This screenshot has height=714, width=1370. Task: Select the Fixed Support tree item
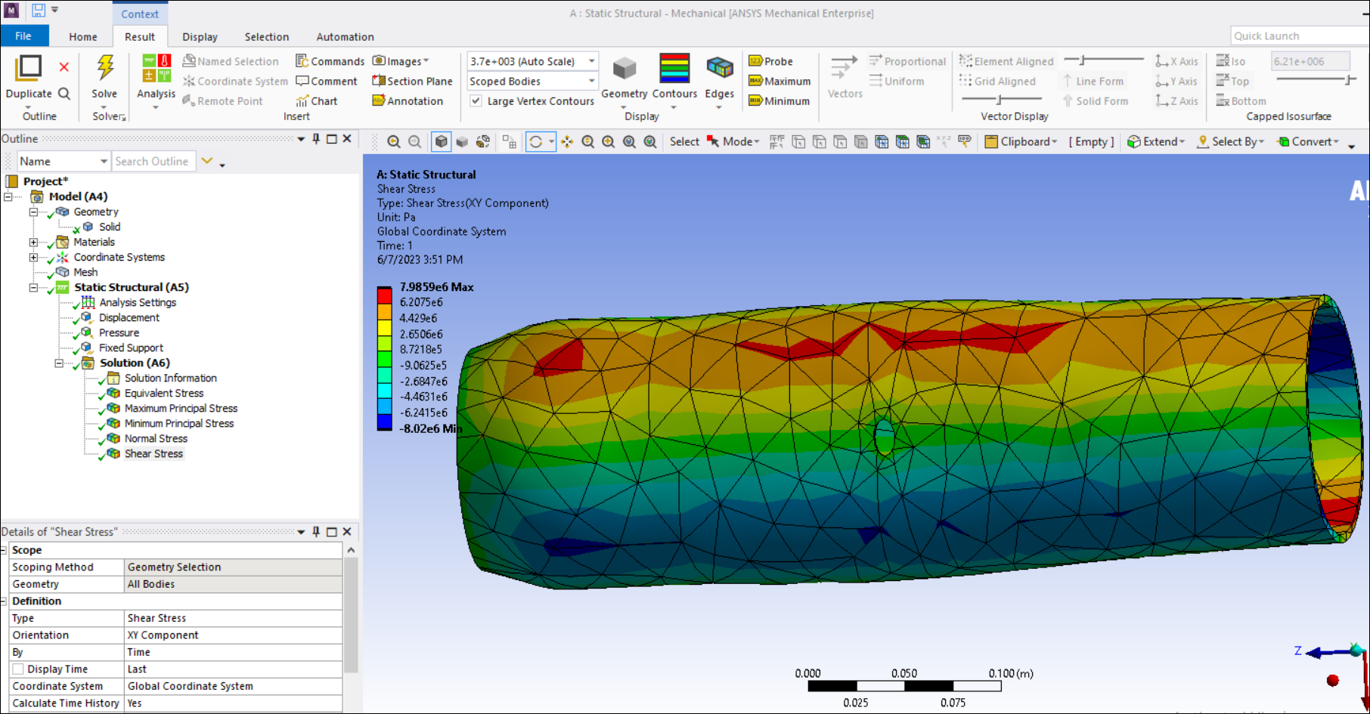pos(131,348)
